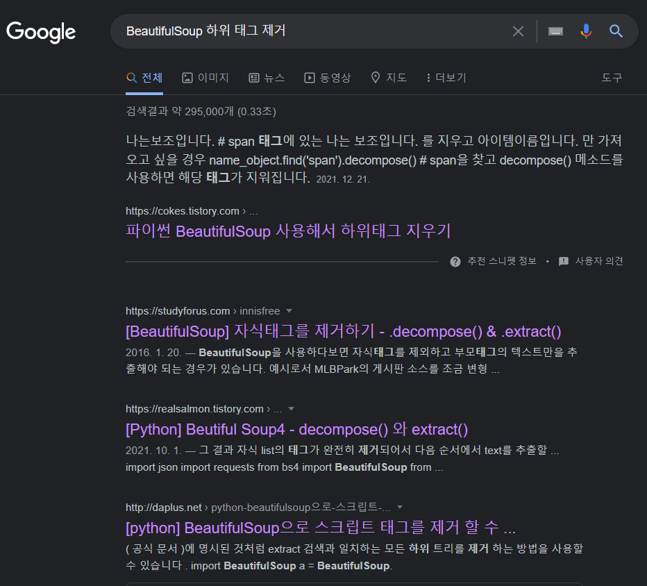Open 파이썬 BeautifulSoup 사용해서 하위태그 지우기 link
This screenshot has height=586, width=647.
pyautogui.click(x=288, y=231)
